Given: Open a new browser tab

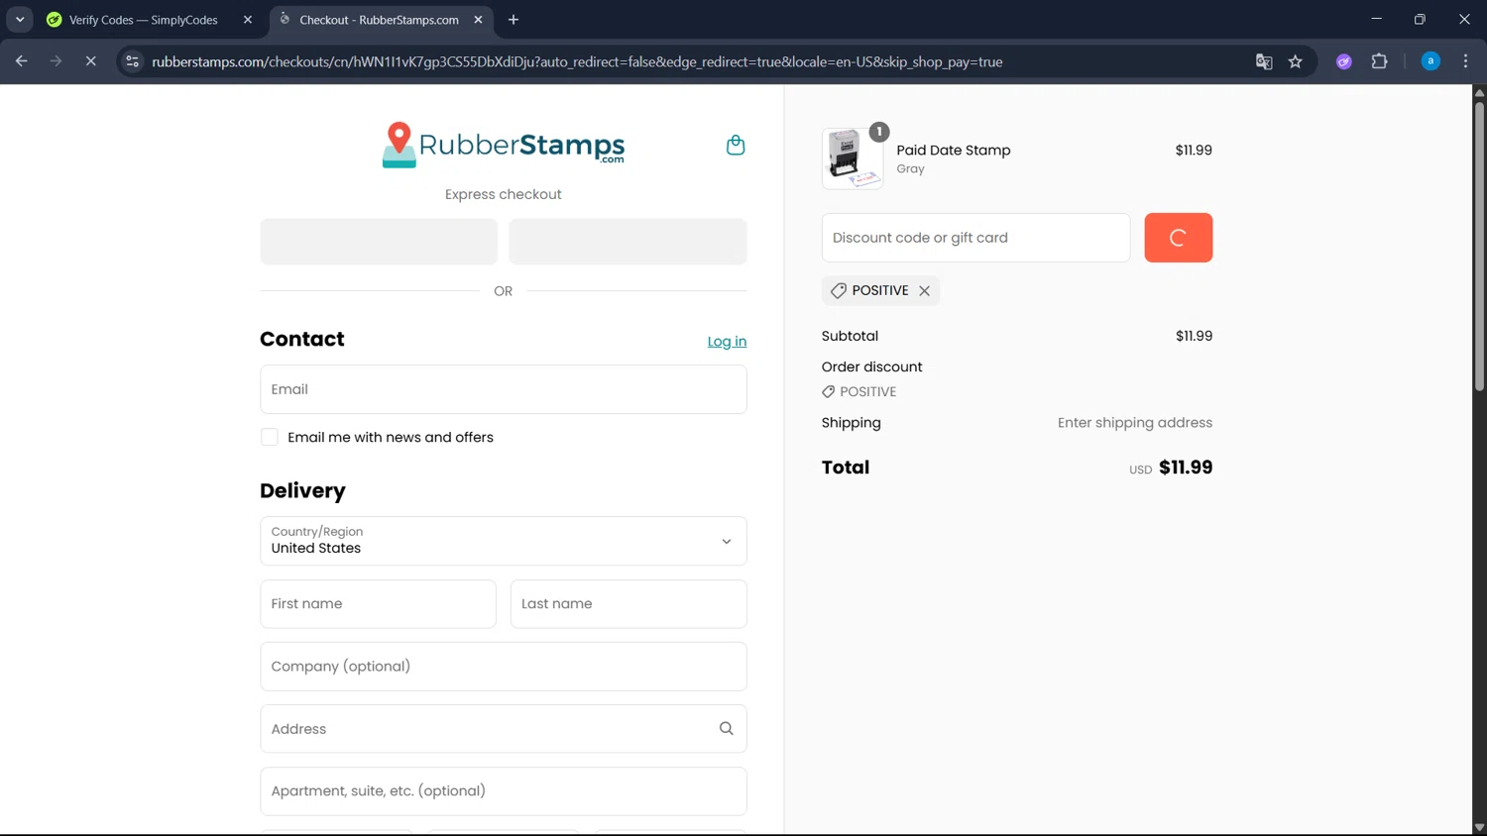Looking at the screenshot, I should (x=514, y=20).
